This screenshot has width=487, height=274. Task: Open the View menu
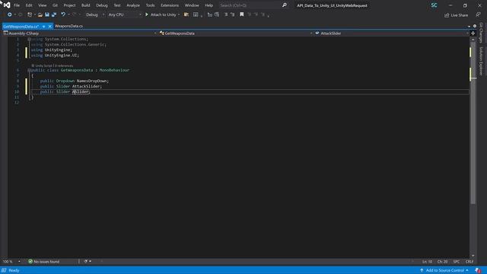(43, 5)
